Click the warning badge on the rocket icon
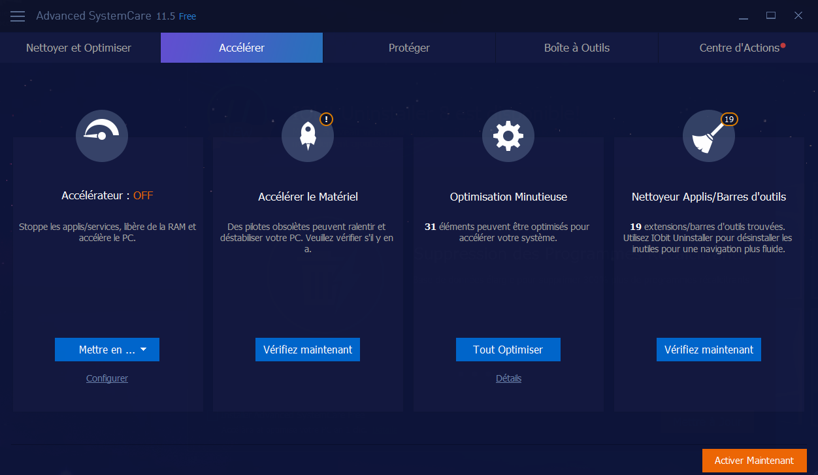Viewport: 818px width, 475px height. [326, 119]
